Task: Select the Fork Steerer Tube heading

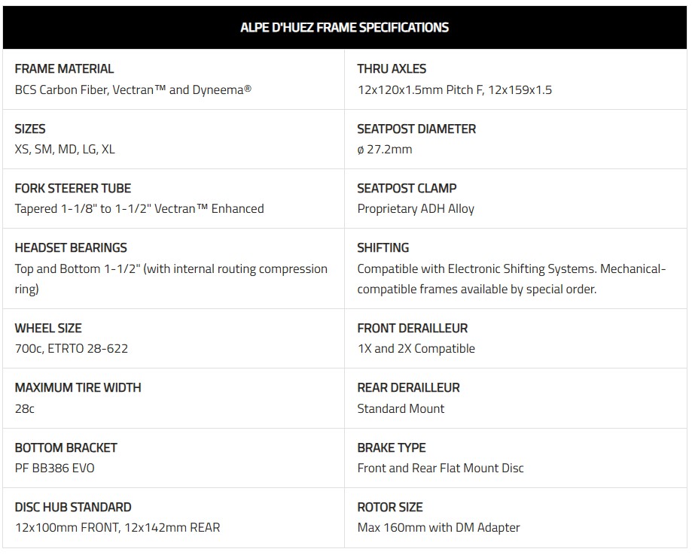Action: [x=73, y=188]
